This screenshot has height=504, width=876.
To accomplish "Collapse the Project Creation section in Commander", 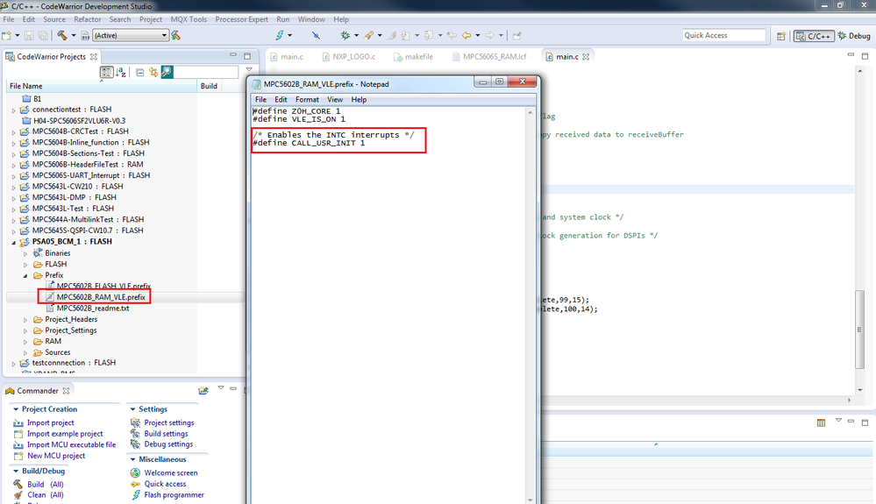I will coord(16,409).
